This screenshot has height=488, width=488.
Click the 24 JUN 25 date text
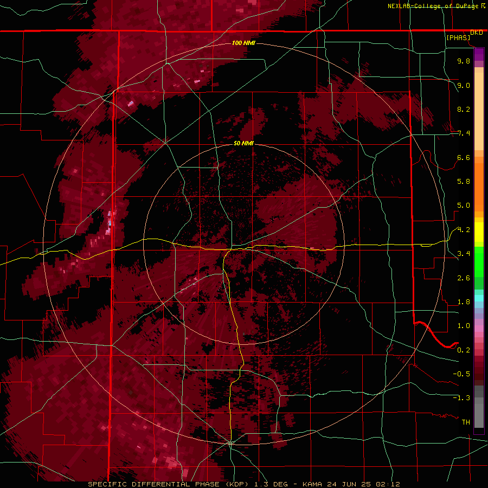pos(350,484)
